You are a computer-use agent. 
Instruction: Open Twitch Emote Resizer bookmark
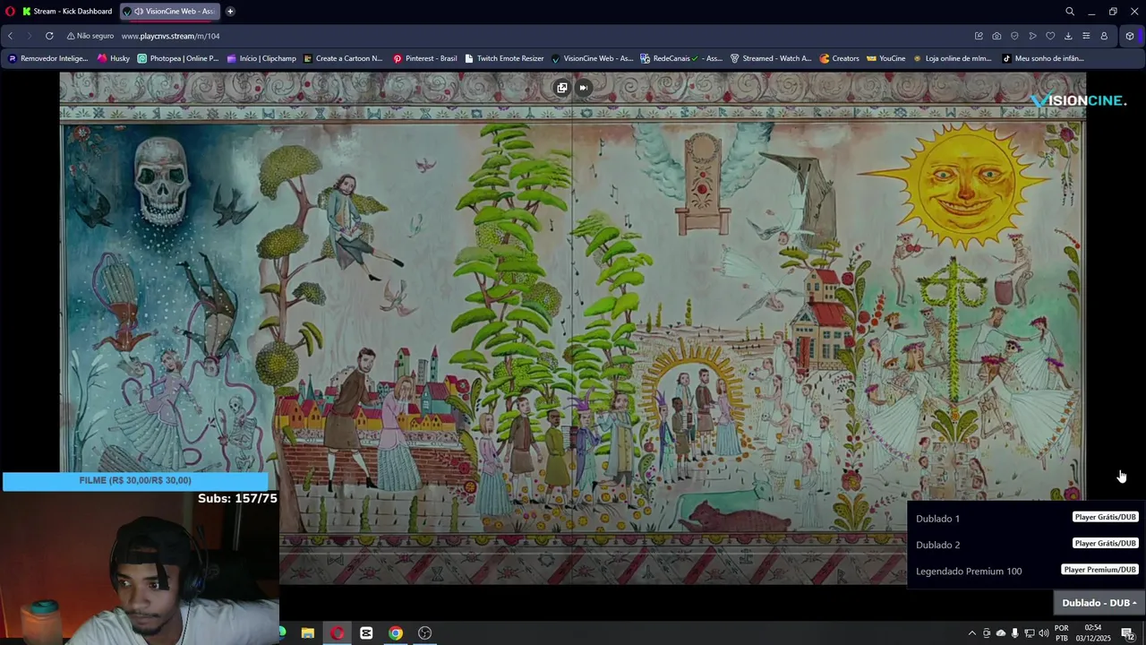504,58
